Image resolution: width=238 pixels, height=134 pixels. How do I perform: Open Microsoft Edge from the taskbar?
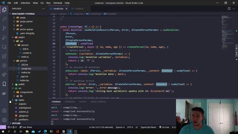pyautogui.click(x=45, y=131)
